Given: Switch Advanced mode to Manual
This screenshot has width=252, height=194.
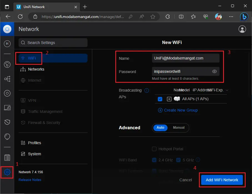Looking at the screenshot, I should (179, 128).
